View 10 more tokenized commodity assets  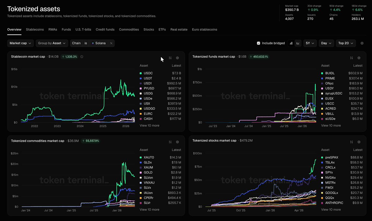pyautogui.click(x=149, y=210)
